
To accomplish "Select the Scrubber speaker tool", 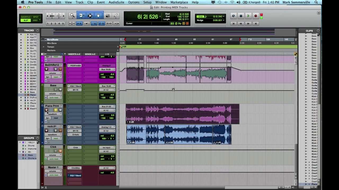I will (108, 16).
